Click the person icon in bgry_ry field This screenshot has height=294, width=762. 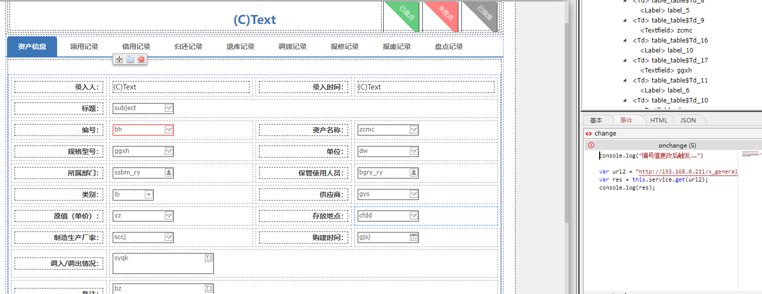point(414,172)
